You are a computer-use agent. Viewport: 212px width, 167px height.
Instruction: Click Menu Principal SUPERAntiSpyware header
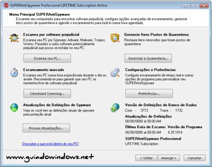pyautogui.click(x=39, y=14)
